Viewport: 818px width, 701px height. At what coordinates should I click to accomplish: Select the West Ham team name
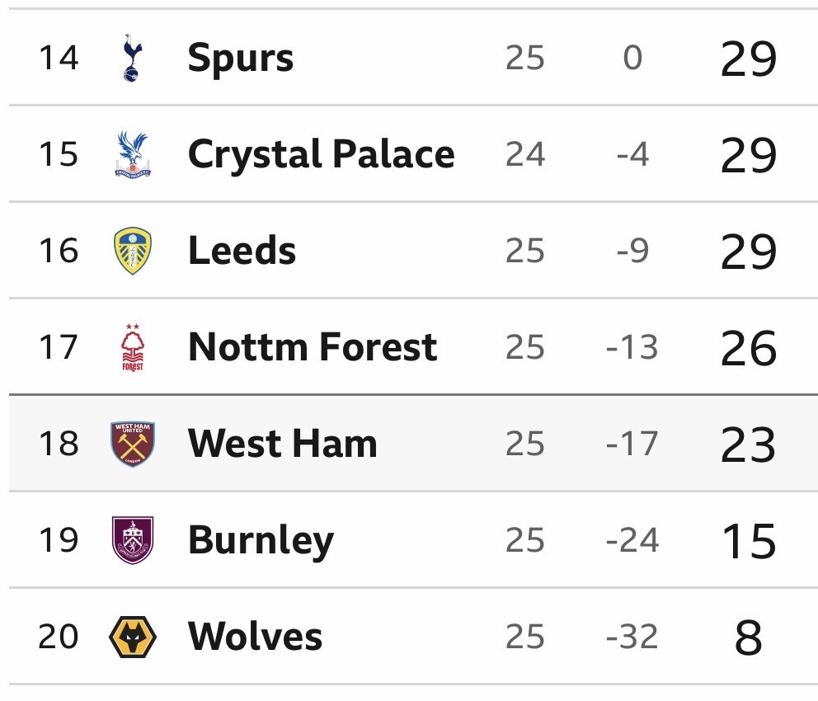282,444
